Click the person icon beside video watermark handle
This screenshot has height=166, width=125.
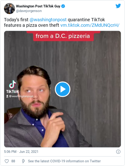pyautogui.click(x=7, y=96)
